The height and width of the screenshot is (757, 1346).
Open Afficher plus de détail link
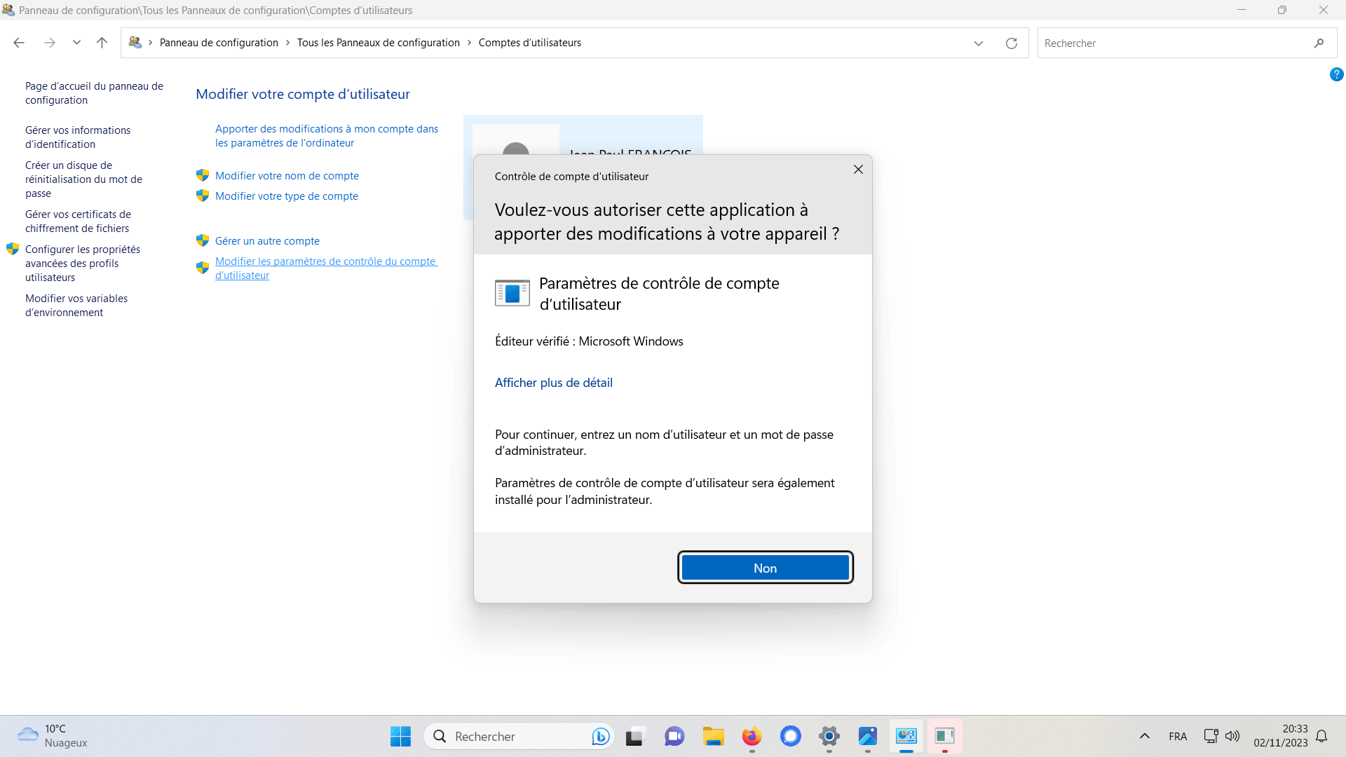[553, 383]
